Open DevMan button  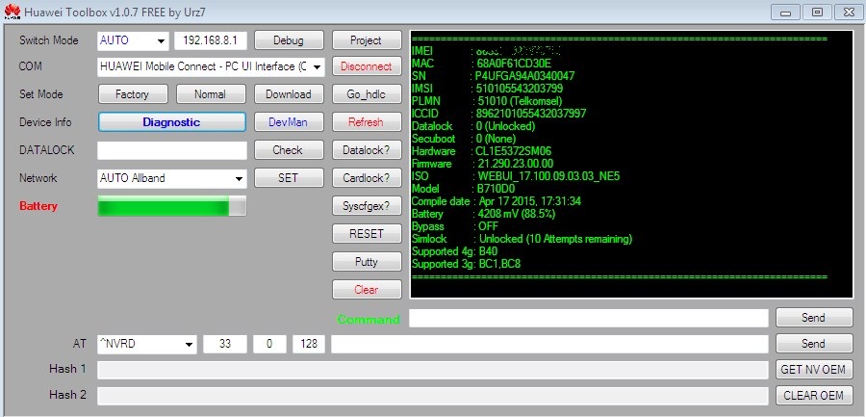(289, 122)
